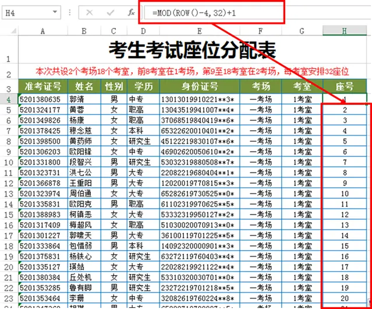Select the name cell 洪七公
The width and height of the screenshot is (372, 309).
point(84,173)
